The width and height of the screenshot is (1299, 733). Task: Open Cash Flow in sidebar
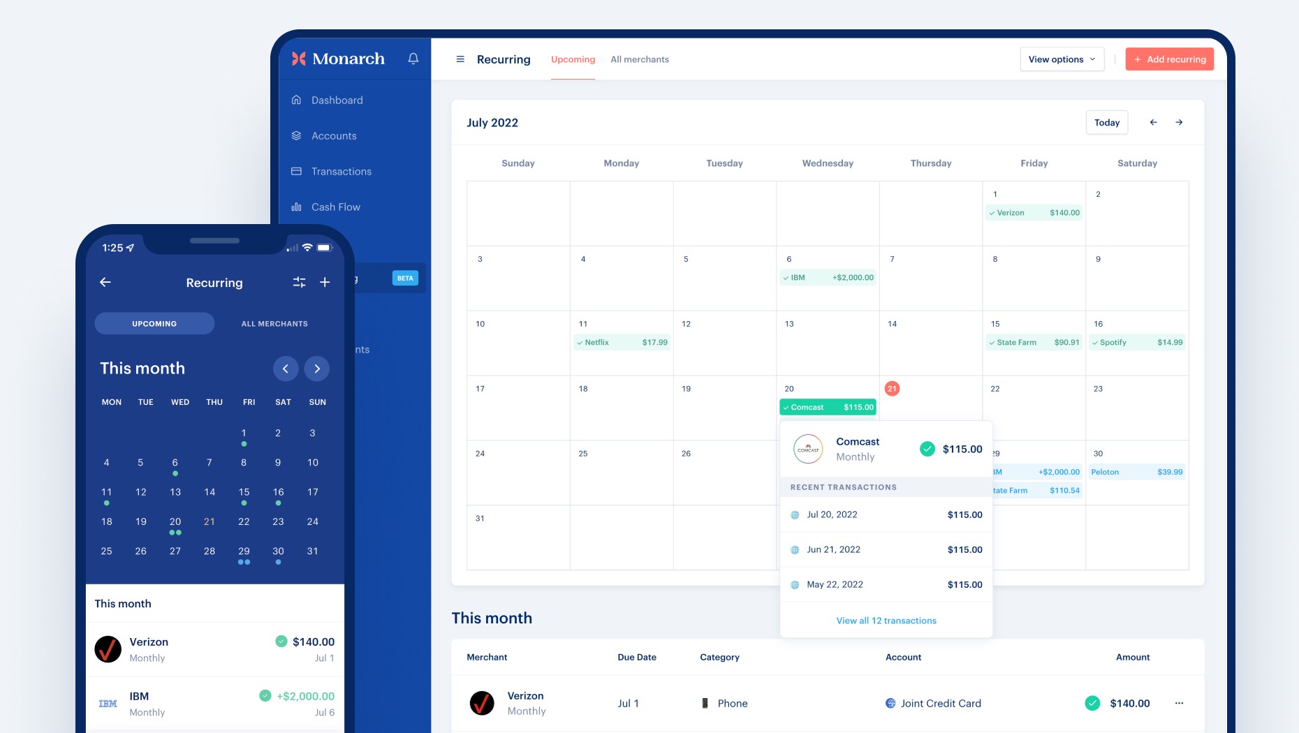tap(326, 207)
